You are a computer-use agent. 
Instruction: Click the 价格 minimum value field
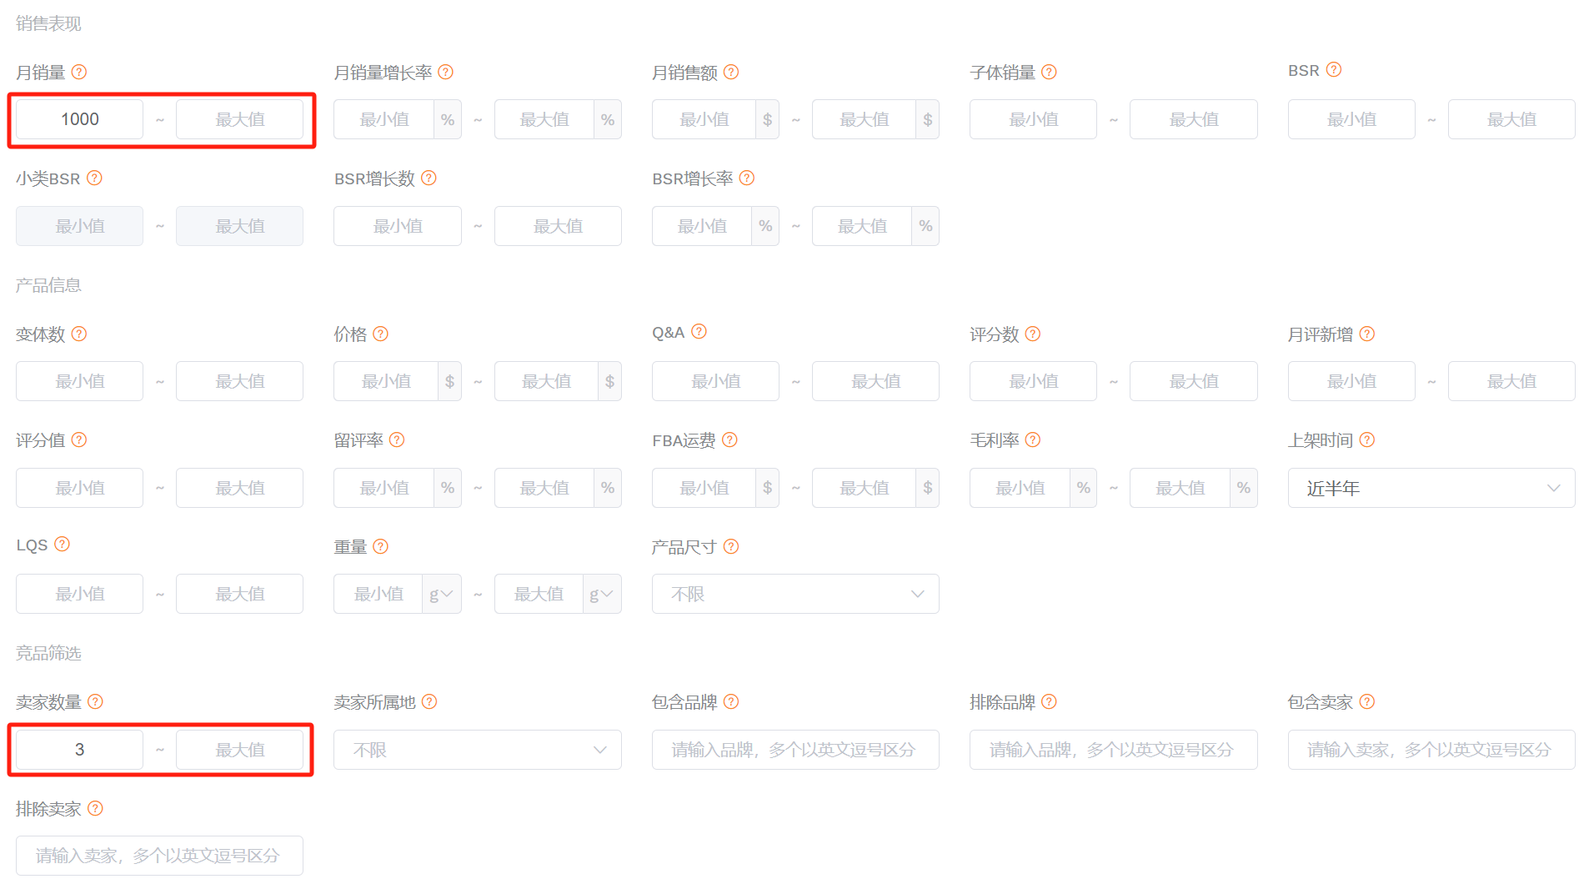(x=386, y=381)
